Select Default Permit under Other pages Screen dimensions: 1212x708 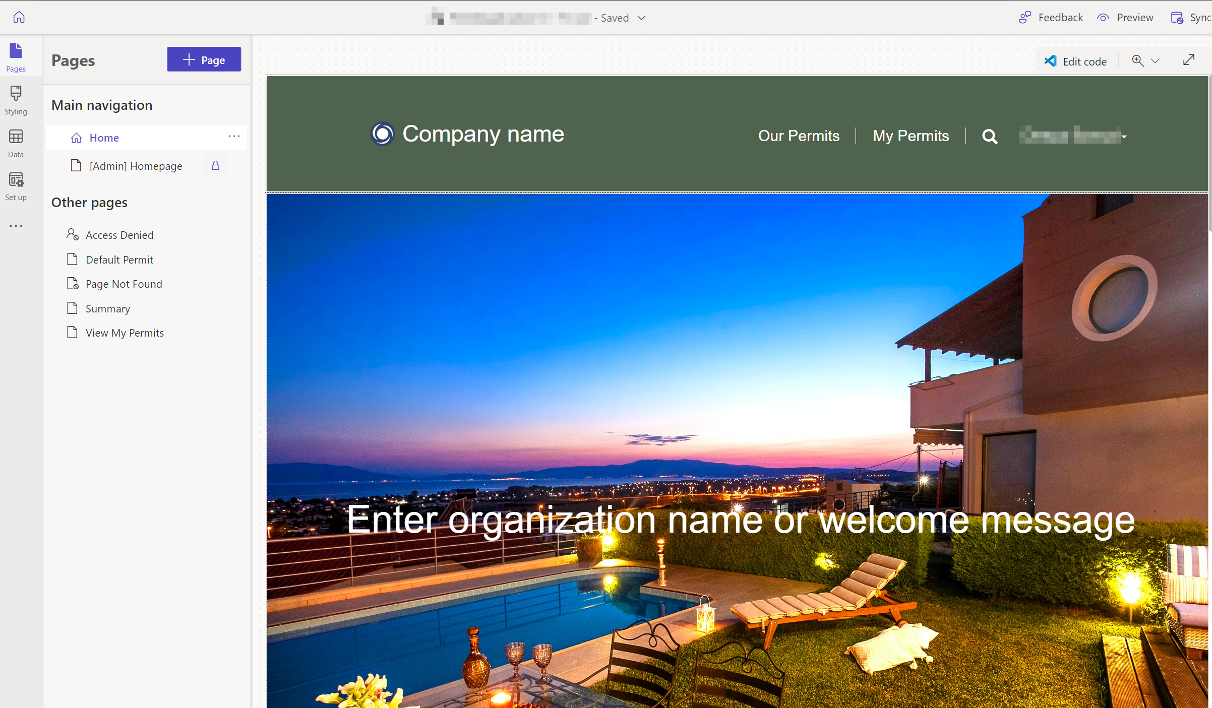point(119,260)
